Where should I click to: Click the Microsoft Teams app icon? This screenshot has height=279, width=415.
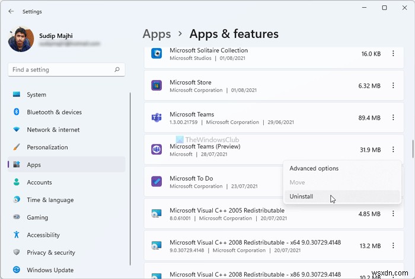pyautogui.click(x=157, y=118)
